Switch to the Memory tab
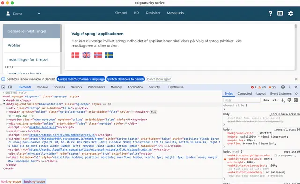The image size is (300, 184). 116,87
